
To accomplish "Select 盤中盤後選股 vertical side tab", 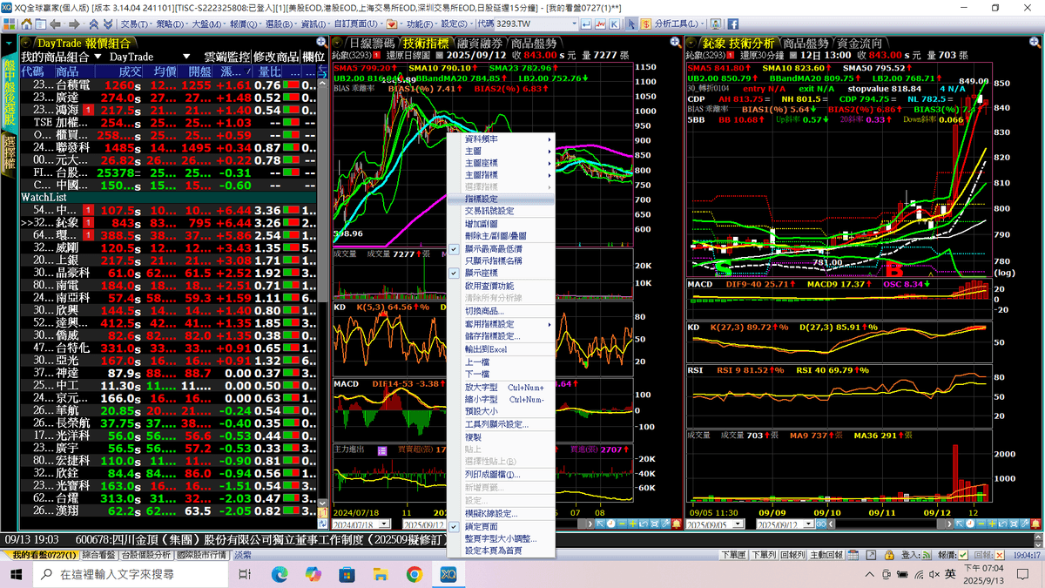I will (9, 90).
